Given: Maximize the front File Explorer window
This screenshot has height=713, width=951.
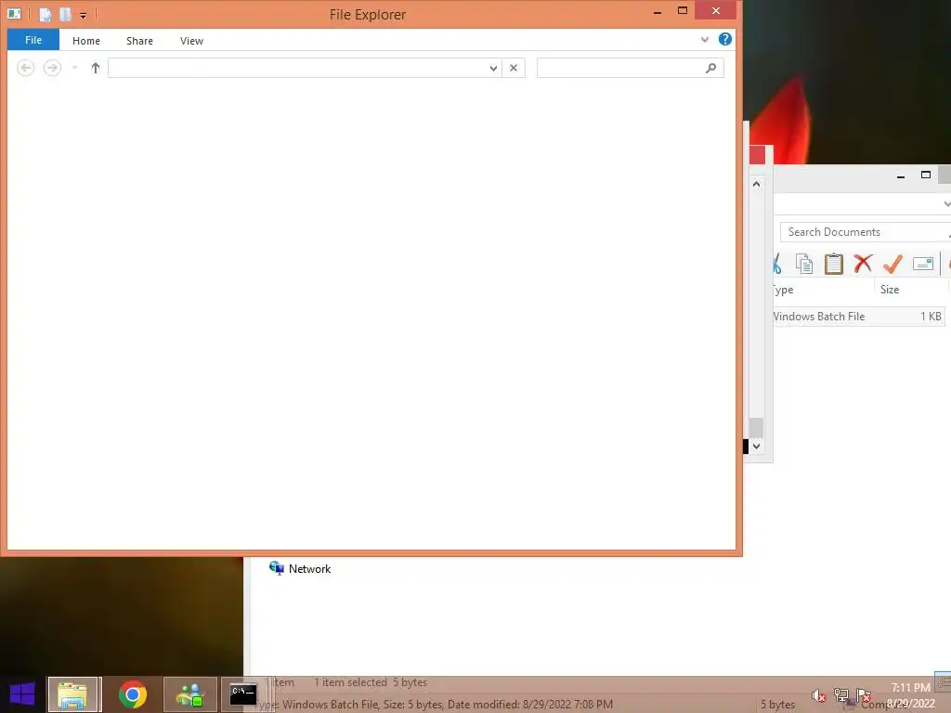Looking at the screenshot, I should [683, 10].
